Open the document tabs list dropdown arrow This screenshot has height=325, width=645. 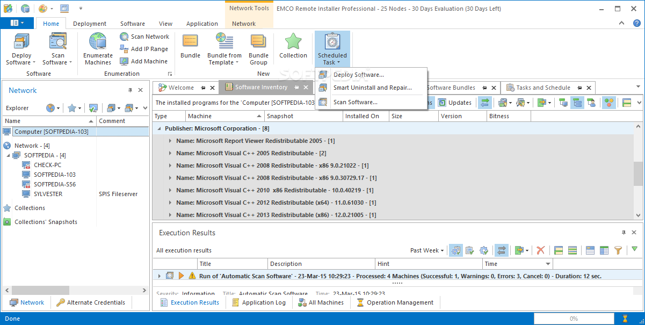point(639,86)
